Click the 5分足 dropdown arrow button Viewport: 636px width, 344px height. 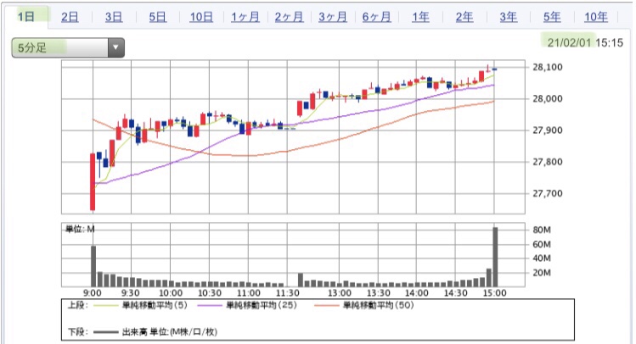point(116,47)
